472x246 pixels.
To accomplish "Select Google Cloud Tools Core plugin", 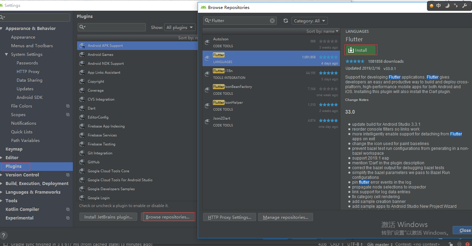I will pos(138,171).
